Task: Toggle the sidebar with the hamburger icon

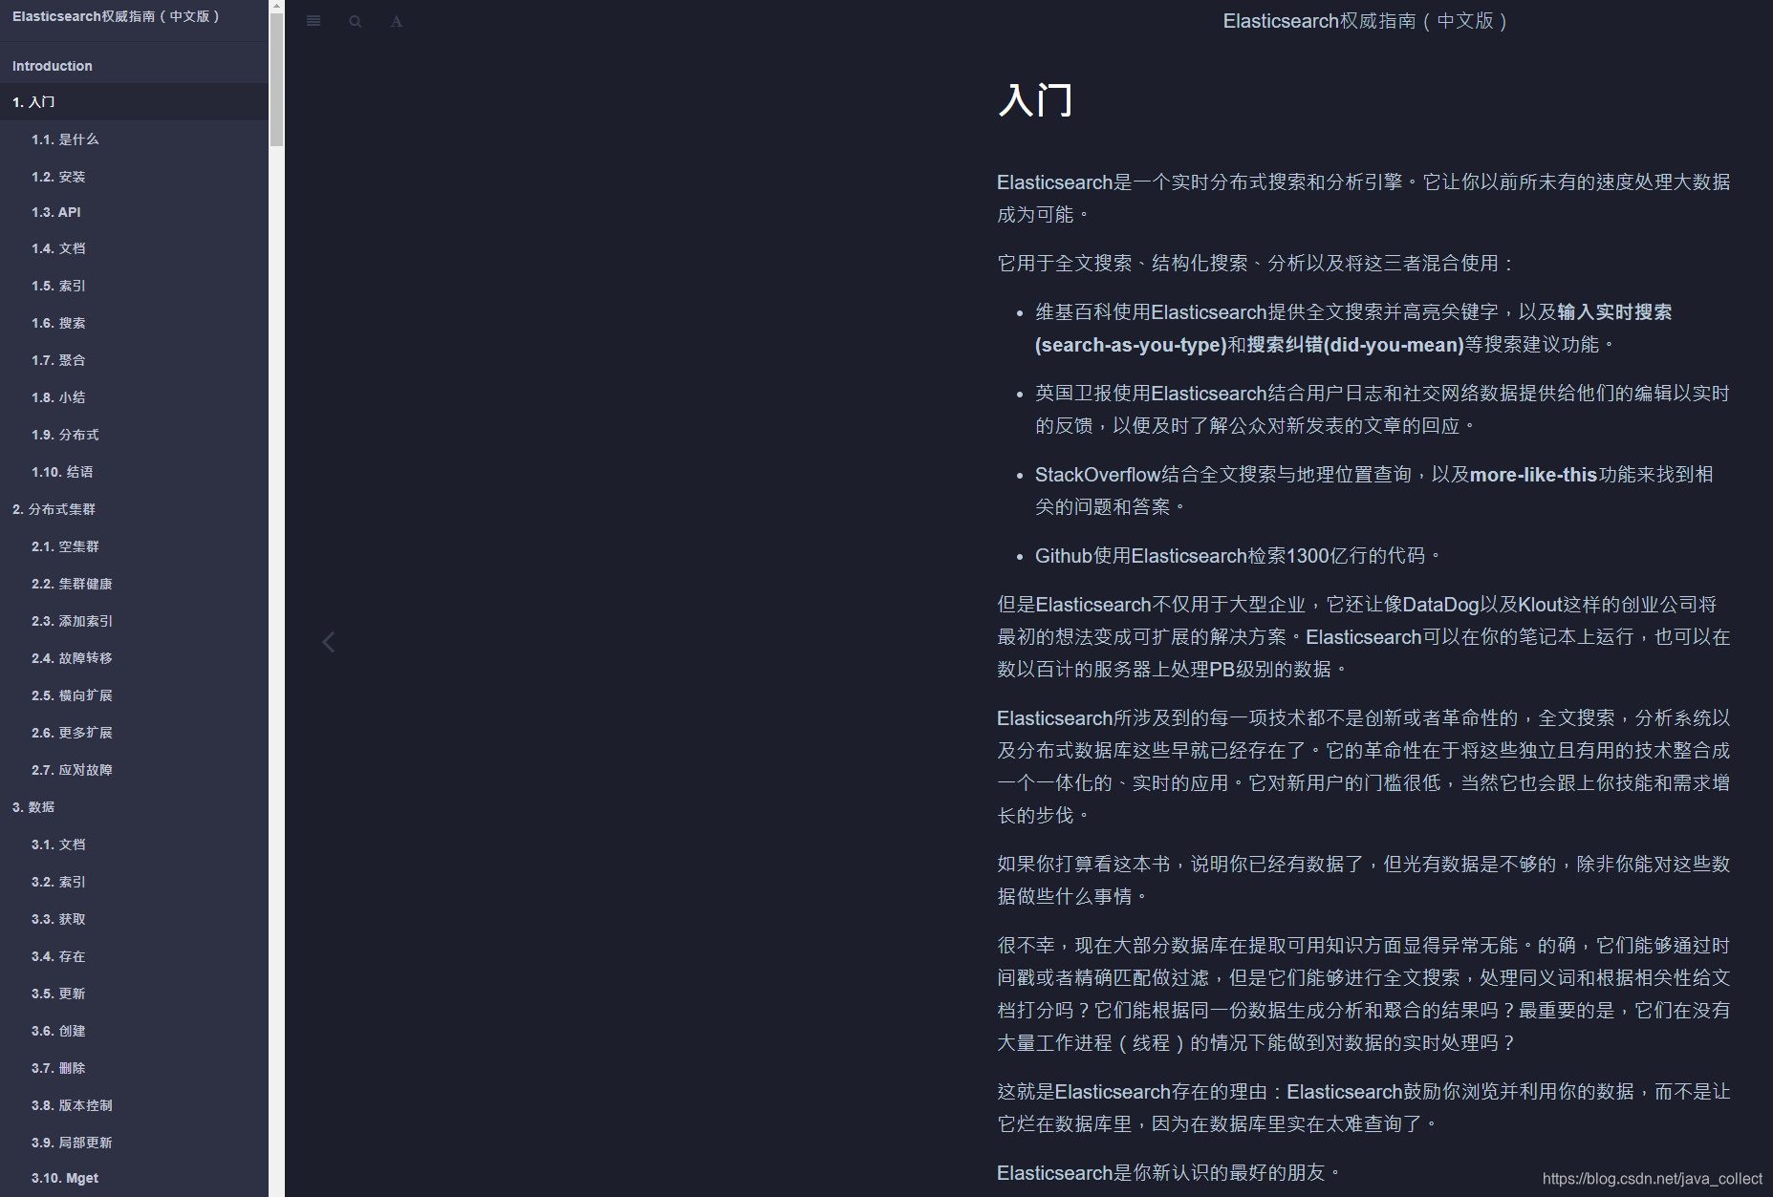Action: pos(314,21)
